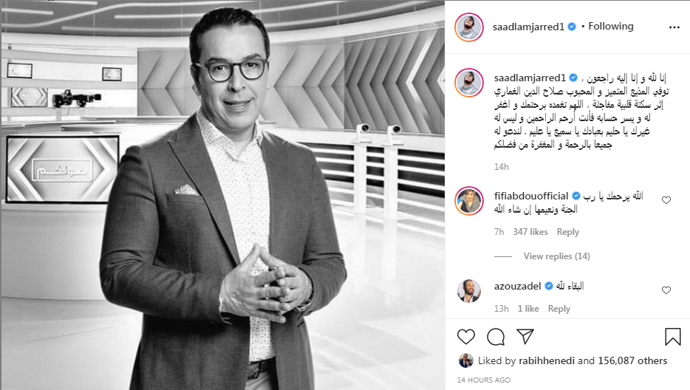Viewport: 690px width, 390px height.
Task: Toggle the Following button in header
Action: [x=611, y=27]
